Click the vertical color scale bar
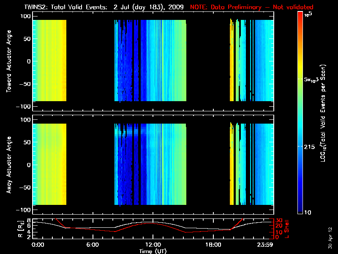 [300, 113]
